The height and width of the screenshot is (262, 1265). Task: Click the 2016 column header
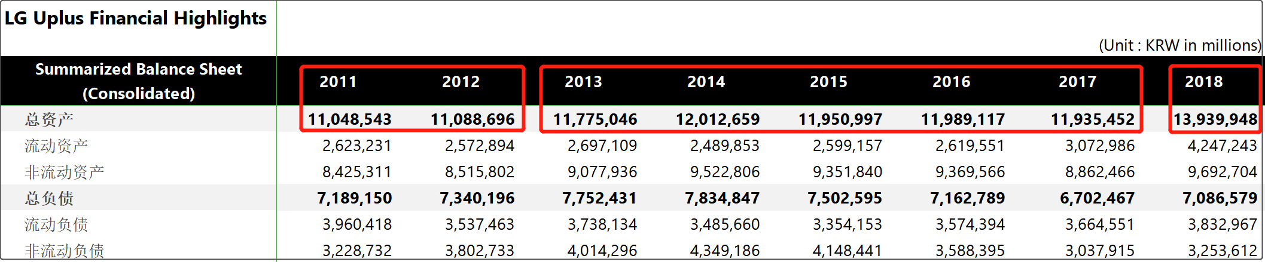pos(951,82)
